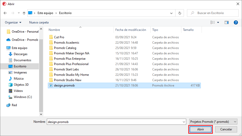Open Objetos 3D in navigation pane
Viewport: 242px width, 136px height.
click(x=18, y=85)
